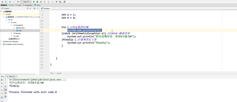Expand the oop package arrow
The image size is (237, 102).
11,36
